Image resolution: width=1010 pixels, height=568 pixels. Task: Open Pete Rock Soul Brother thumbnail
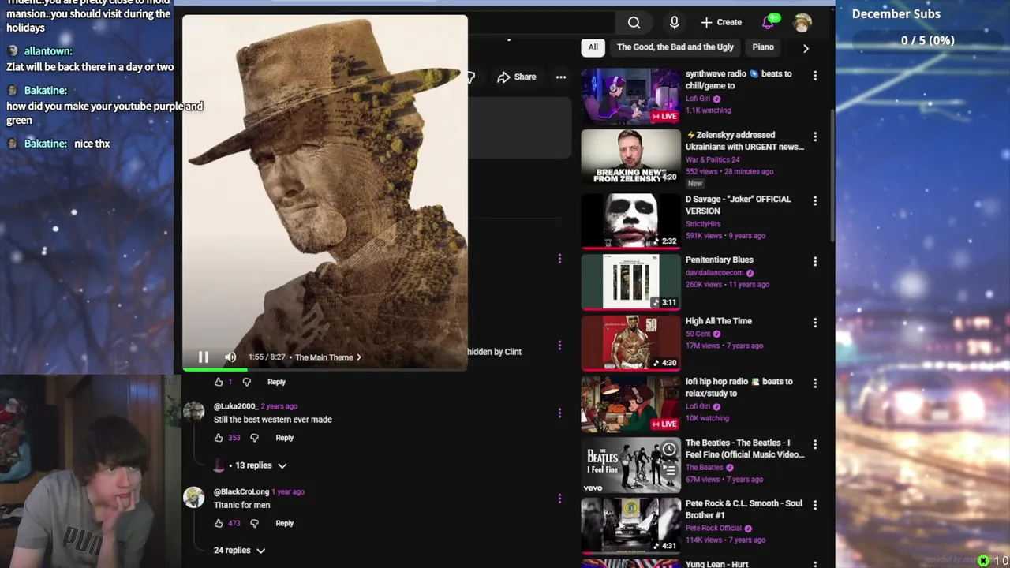tap(630, 525)
